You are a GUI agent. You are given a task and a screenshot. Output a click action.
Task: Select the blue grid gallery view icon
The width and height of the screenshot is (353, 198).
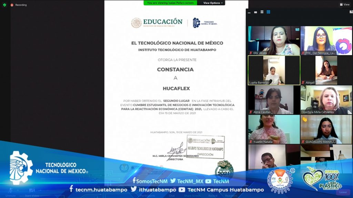pos(268,12)
